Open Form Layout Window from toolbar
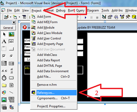 click(116, 17)
